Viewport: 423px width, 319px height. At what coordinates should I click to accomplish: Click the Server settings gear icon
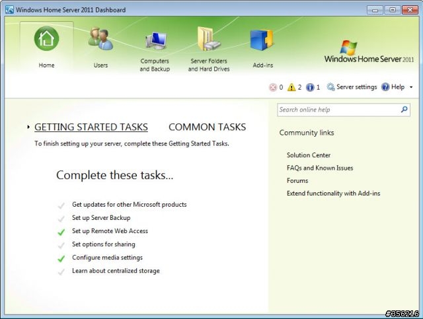(x=330, y=87)
